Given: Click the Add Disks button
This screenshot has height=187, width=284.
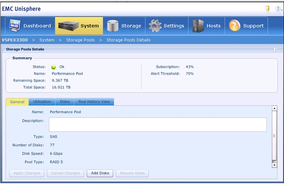Looking at the screenshot, I should point(100,173).
